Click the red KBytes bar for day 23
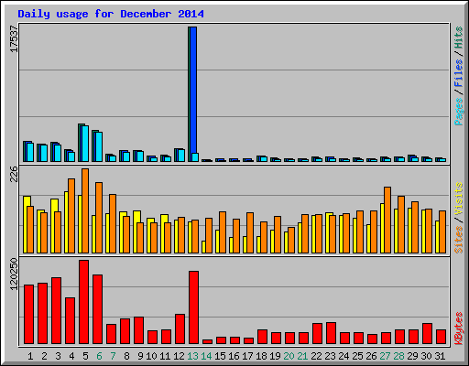Screen dimensions: 469x366 331,333
